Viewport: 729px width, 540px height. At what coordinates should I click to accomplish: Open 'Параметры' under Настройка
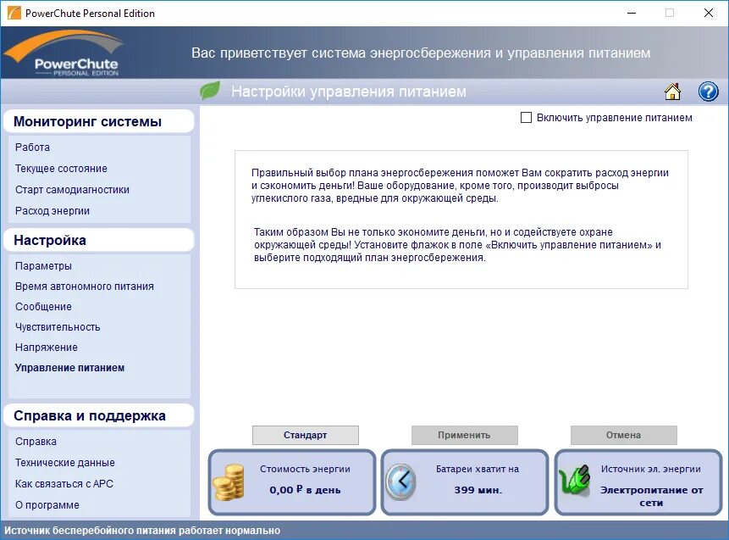[43, 266]
